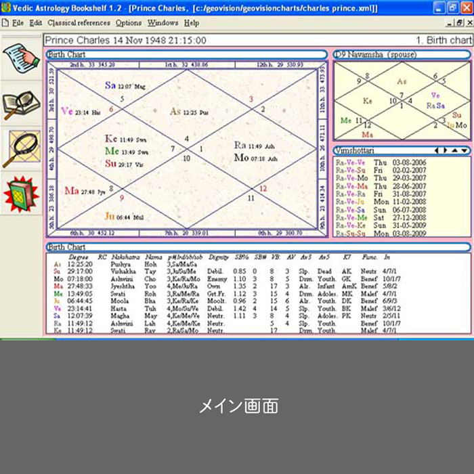The width and height of the screenshot is (474, 474).
Task: Click Ke in the Navamsha chart
Action: [x=367, y=101]
